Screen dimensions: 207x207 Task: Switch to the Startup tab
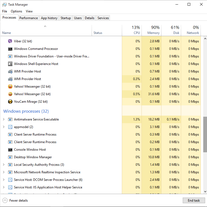[x=65, y=18]
